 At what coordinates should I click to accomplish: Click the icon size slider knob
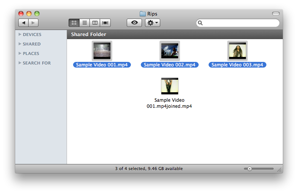(x=250, y=169)
